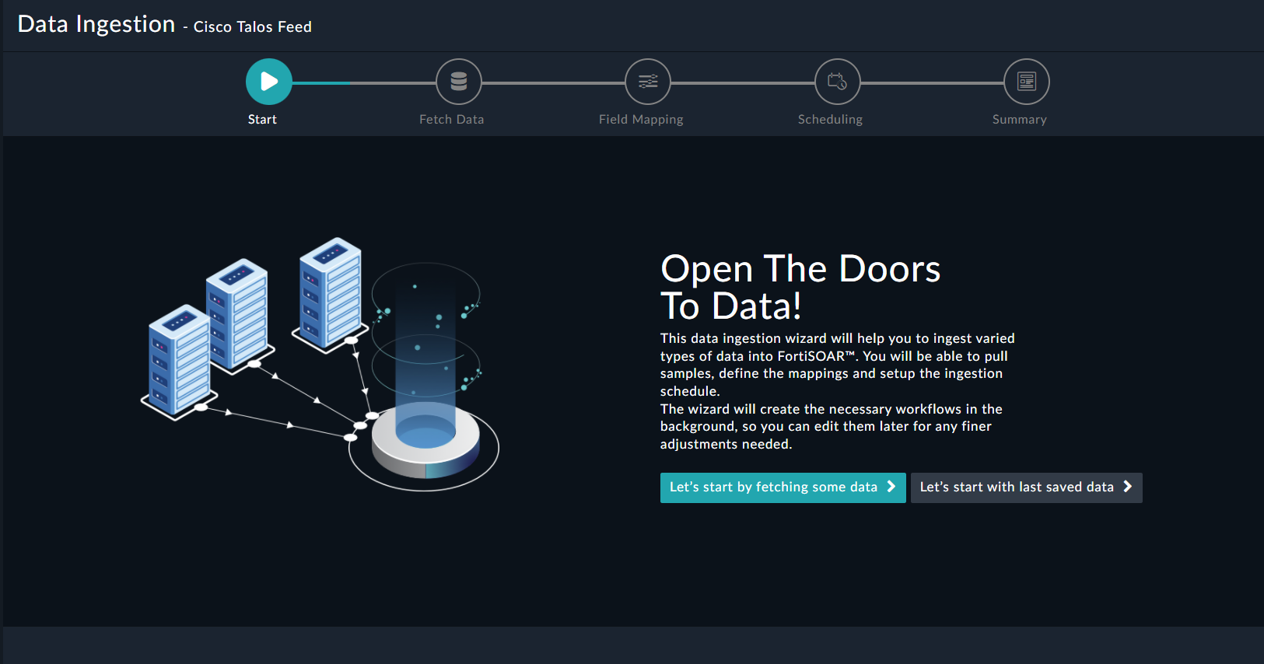Click the Cisco Talos Feed subtitle
1264x664 pixels.
(252, 27)
